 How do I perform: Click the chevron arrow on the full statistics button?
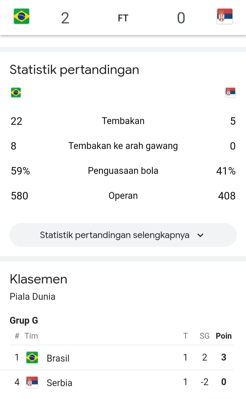pyautogui.click(x=201, y=235)
